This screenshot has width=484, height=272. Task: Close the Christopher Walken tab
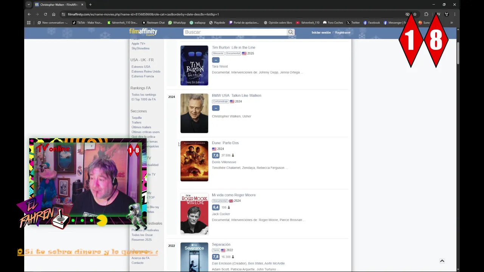point(82,5)
